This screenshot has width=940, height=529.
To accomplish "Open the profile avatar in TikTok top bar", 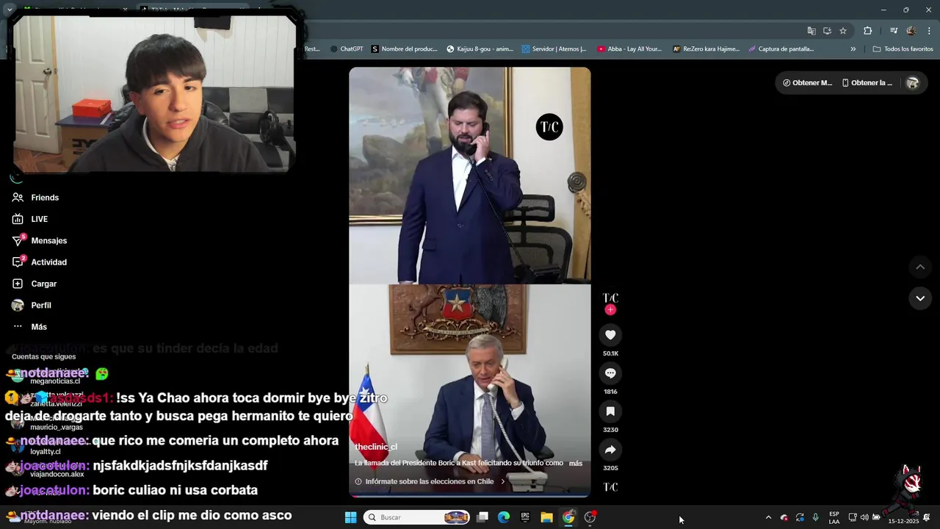I will click(913, 83).
